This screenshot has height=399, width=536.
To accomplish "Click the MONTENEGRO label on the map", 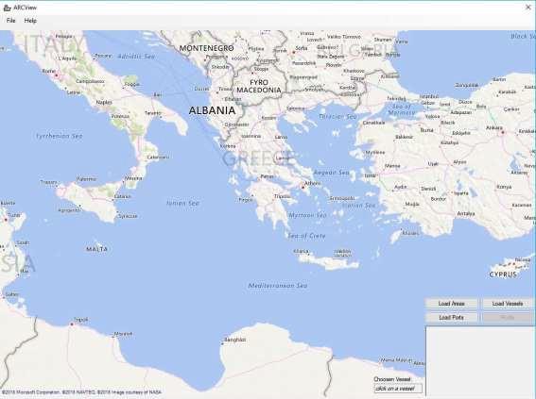I will [206, 48].
